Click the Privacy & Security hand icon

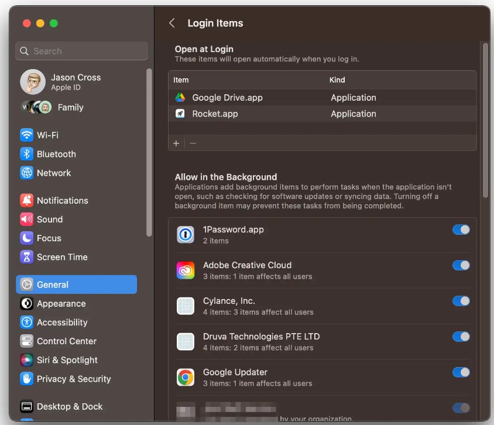tap(27, 379)
